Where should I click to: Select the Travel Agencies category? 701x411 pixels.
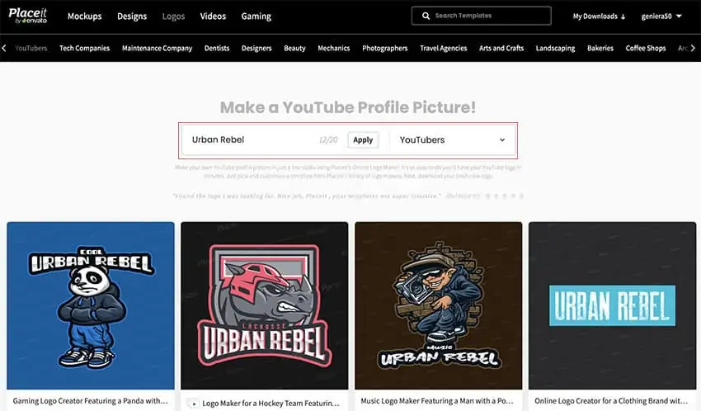pyautogui.click(x=443, y=48)
